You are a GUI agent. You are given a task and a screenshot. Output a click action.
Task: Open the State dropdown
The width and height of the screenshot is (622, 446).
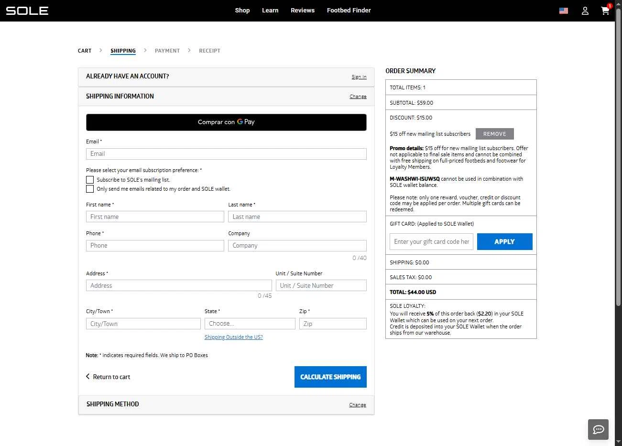click(x=250, y=324)
